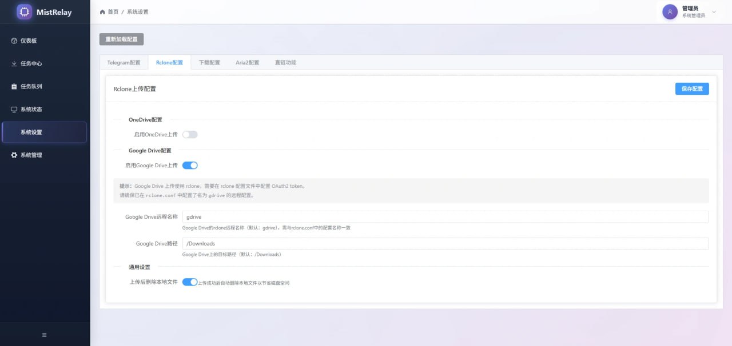The height and width of the screenshot is (346, 732).
Task: Click the MistRelay brand name text
Action: point(54,12)
